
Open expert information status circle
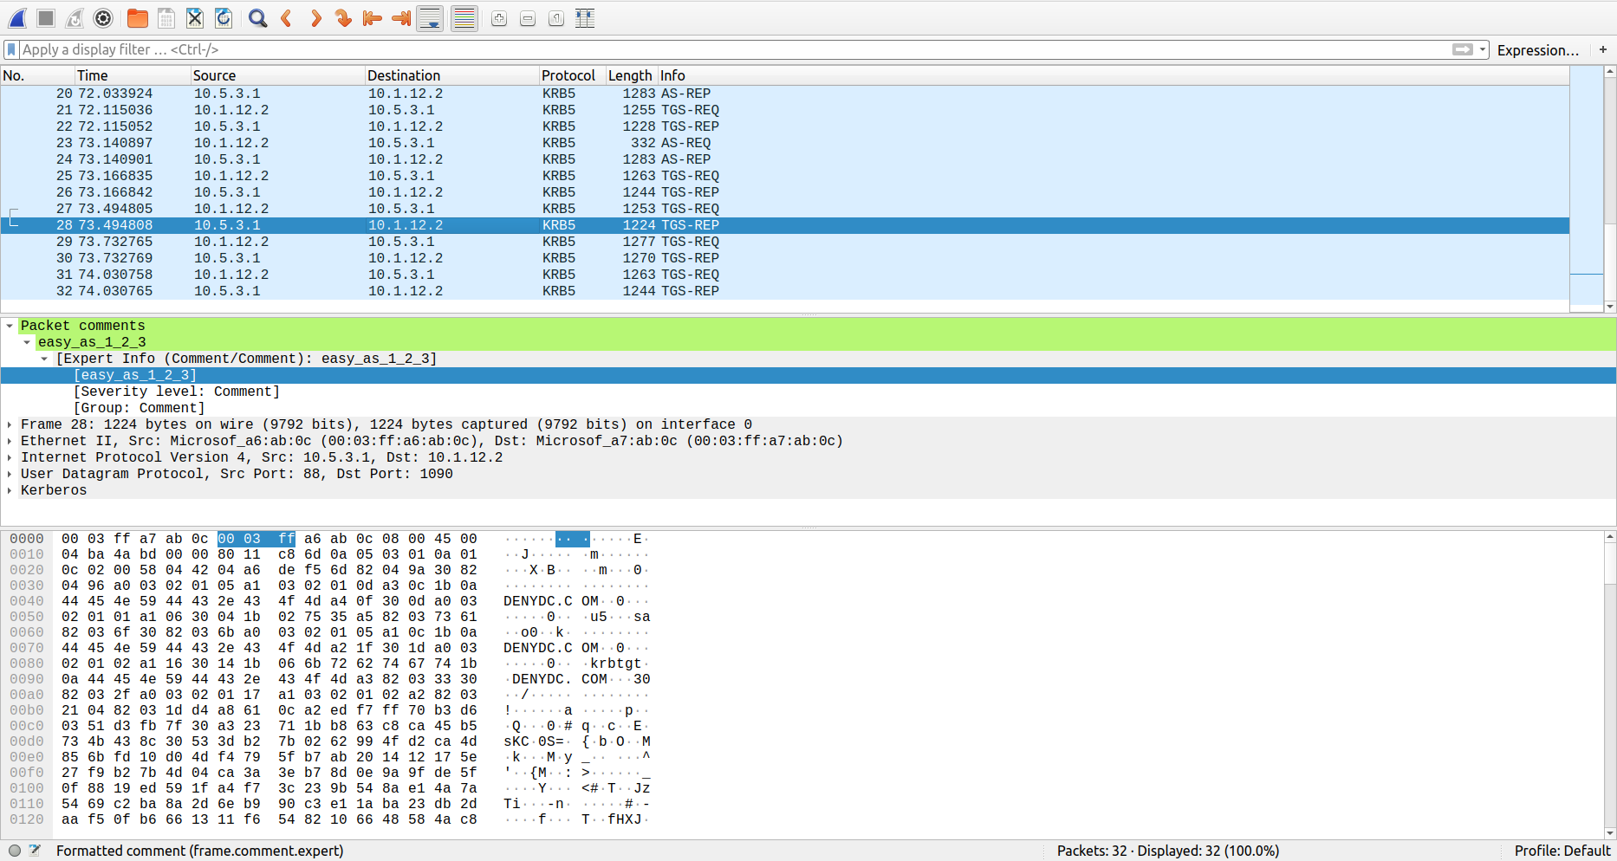tap(15, 851)
